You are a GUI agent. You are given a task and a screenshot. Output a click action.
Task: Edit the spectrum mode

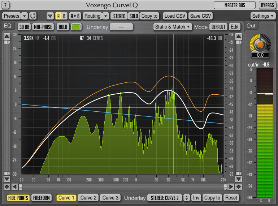click(235, 27)
